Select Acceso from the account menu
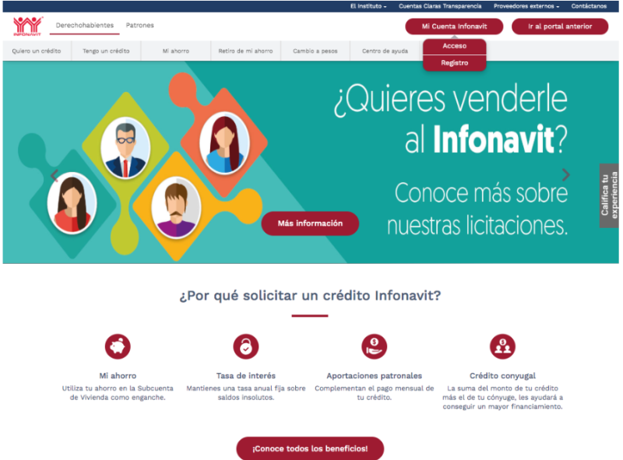Viewport: 623px width, 460px height. pyautogui.click(x=455, y=46)
